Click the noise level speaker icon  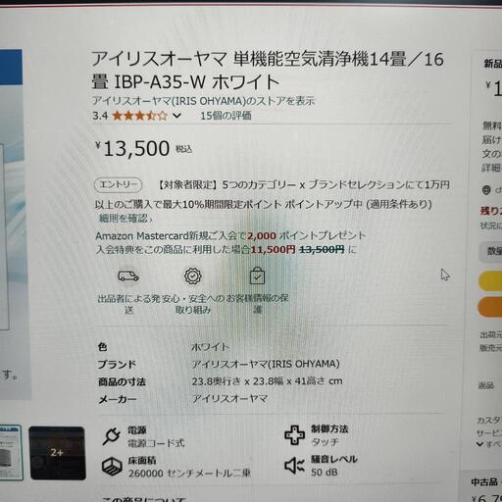294,465
